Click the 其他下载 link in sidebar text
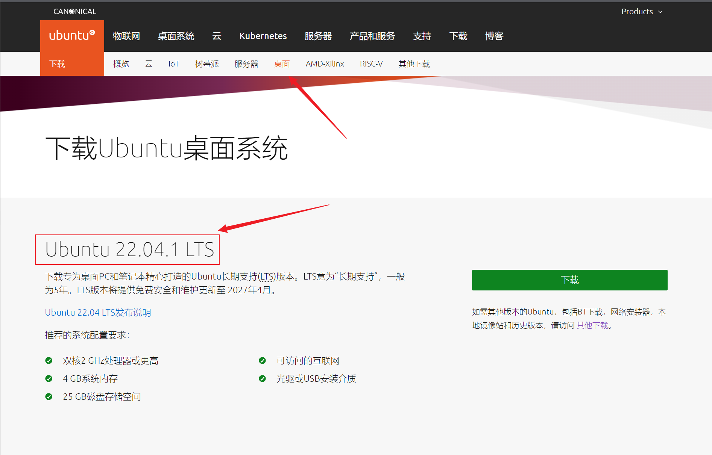The width and height of the screenshot is (712, 455). click(591, 325)
